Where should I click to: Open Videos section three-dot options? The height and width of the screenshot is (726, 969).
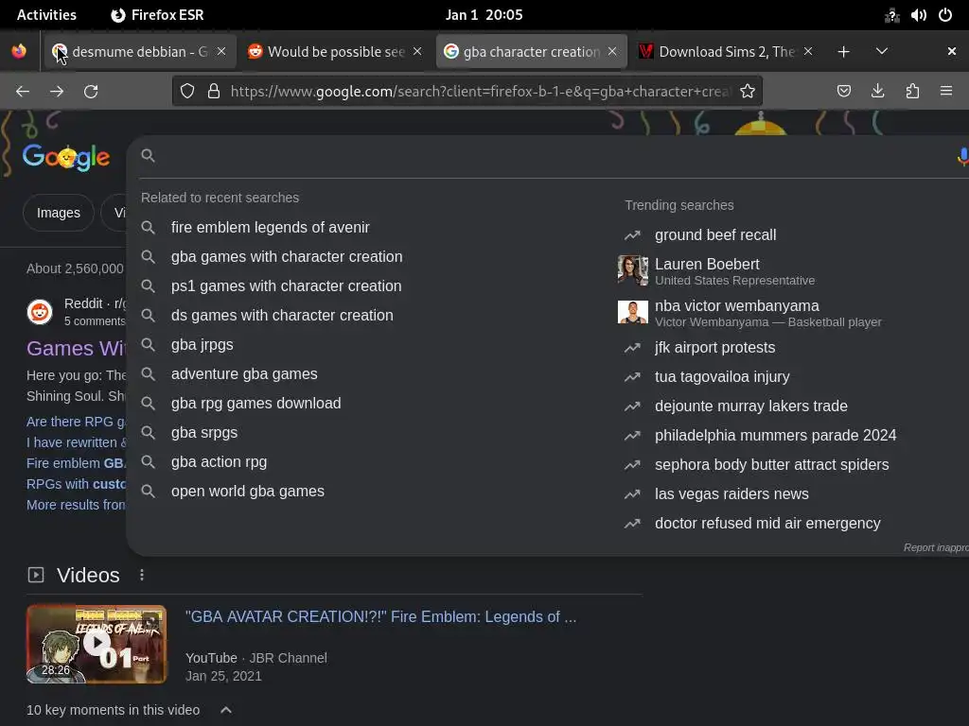point(142,576)
